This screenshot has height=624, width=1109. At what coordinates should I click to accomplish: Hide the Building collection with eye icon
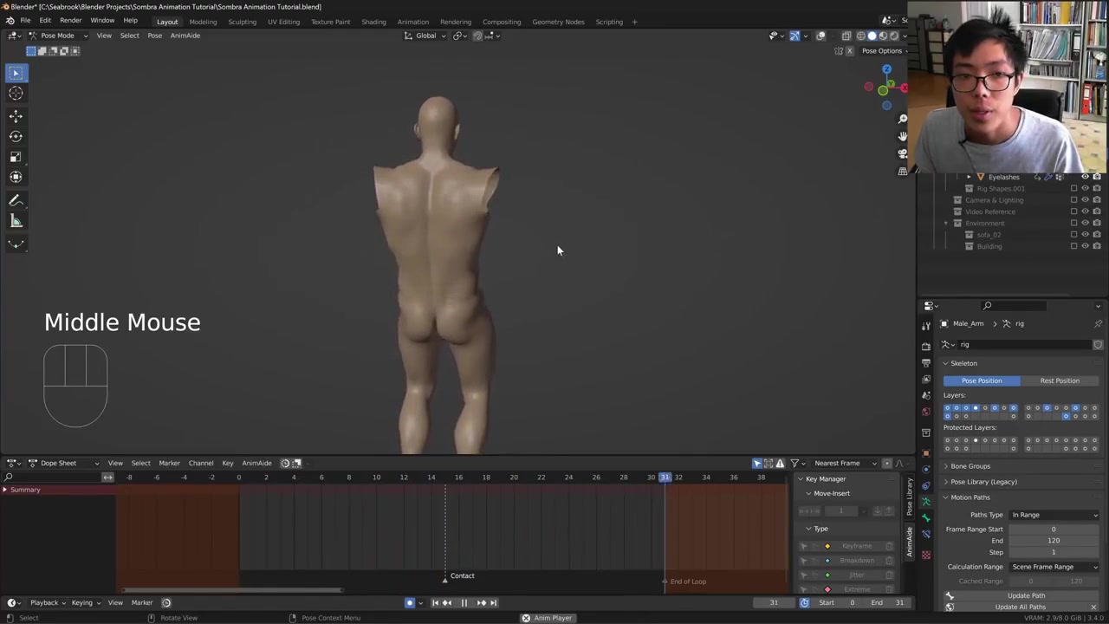(x=1085, y=246)
